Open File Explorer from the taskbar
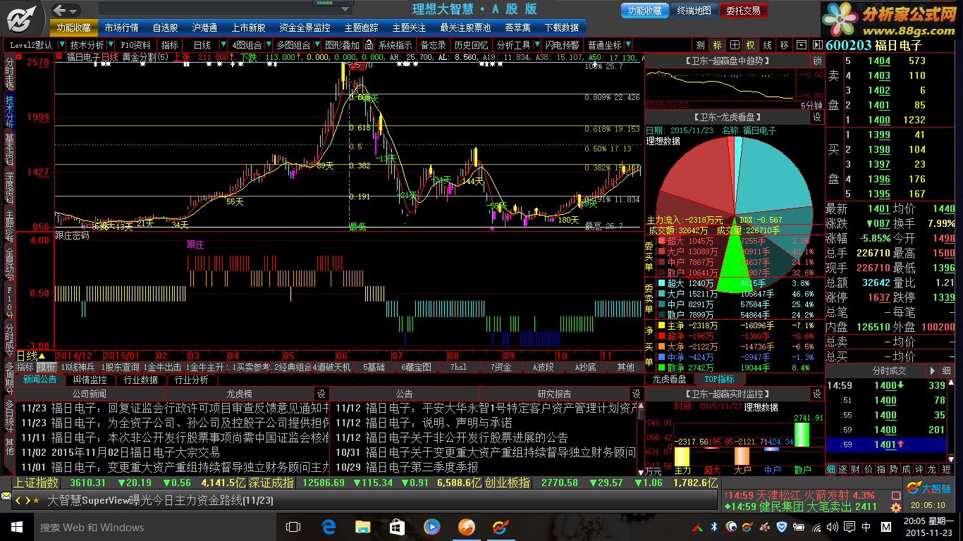Screen dimensions: 963x541 [x=362, y=527]
